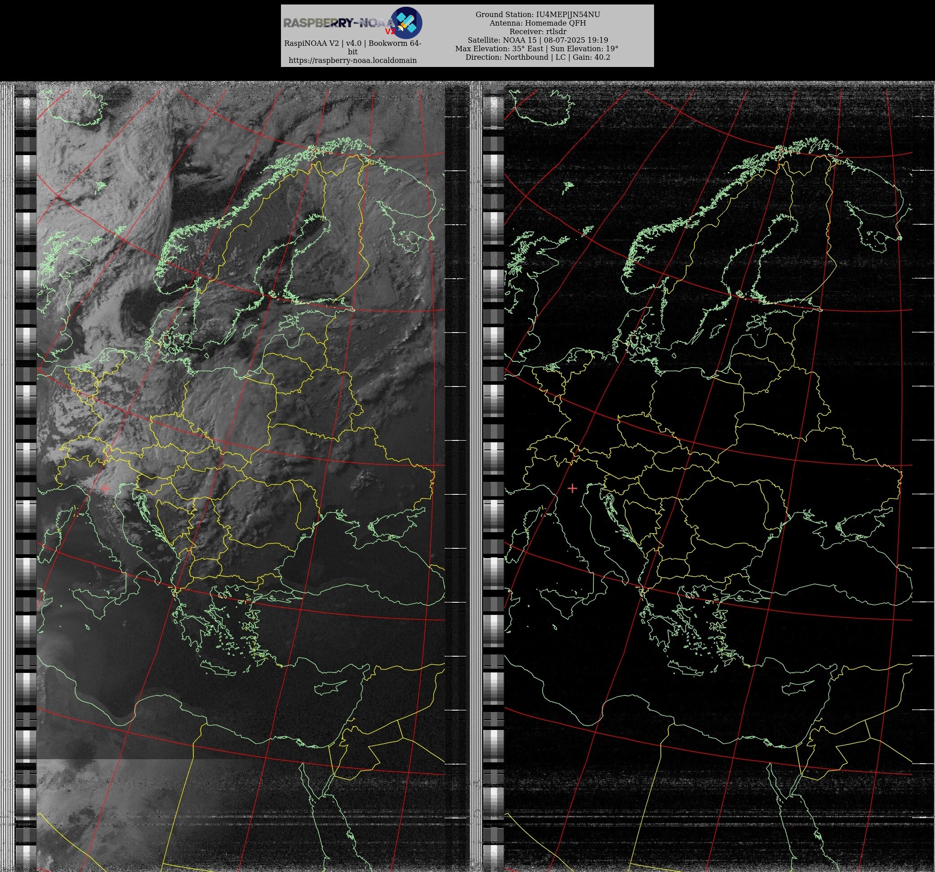The height and width of the screenshot is (872, 935).
Task: Select the 'RaspiNOAA V2 | v4.0 | Bookworm 64-bit' text
Action: coord(353,48)
